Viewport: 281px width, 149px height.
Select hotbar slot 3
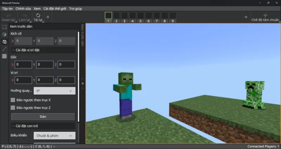pyautogui.click(x=124, y=15)
